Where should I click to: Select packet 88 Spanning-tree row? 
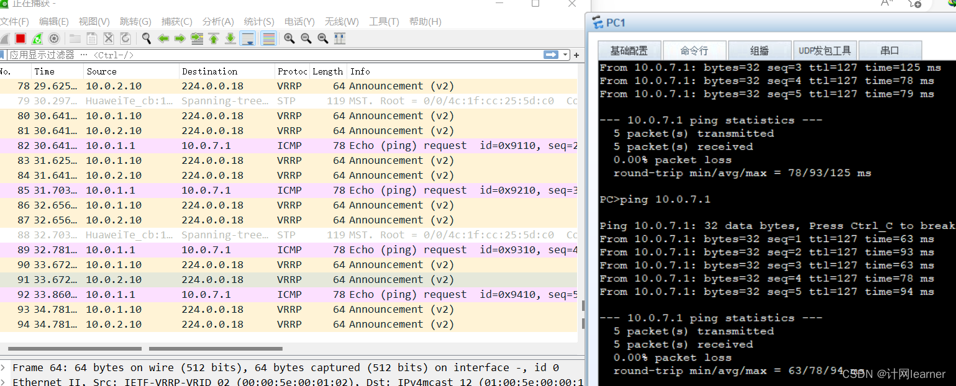(288, 235)
